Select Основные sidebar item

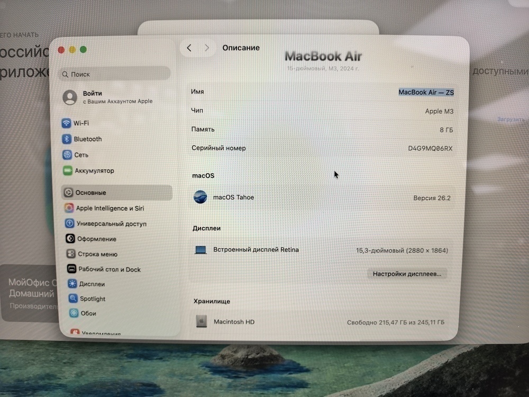[x=117, y=193]
